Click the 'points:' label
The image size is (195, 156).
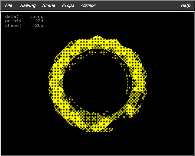(15, 21)
